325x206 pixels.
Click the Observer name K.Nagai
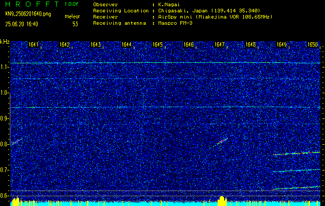[168, 5]
